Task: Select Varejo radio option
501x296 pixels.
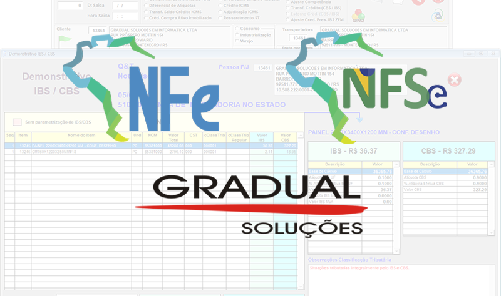Action: click(237, 41)
